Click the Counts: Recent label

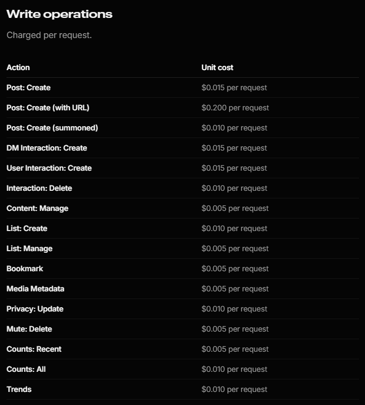tap(34, 350)
